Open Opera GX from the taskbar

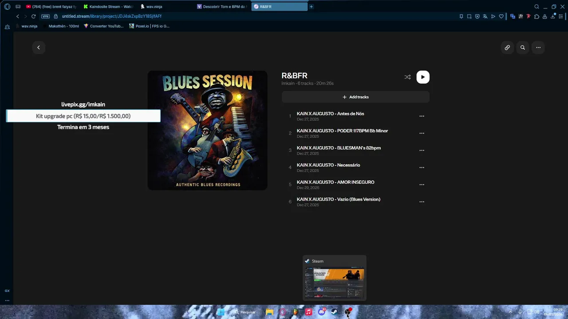283,312
